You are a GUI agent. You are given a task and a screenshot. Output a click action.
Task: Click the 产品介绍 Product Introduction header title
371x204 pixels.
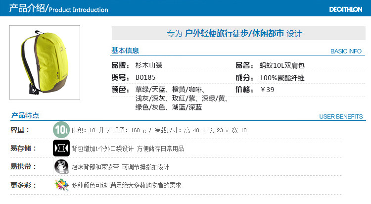click(58, 8)
